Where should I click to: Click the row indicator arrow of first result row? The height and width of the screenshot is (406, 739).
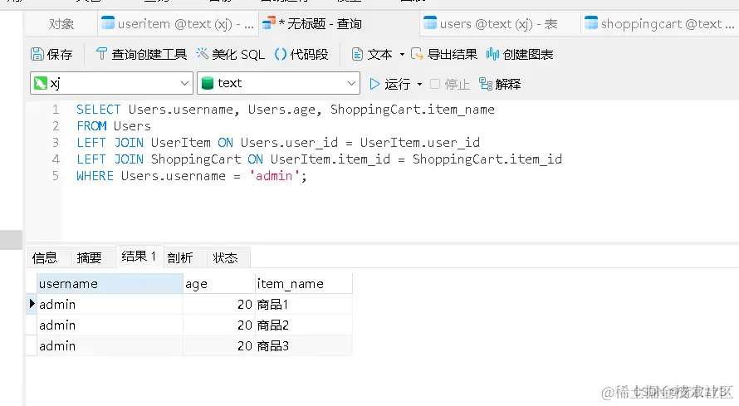coord(32,304)
